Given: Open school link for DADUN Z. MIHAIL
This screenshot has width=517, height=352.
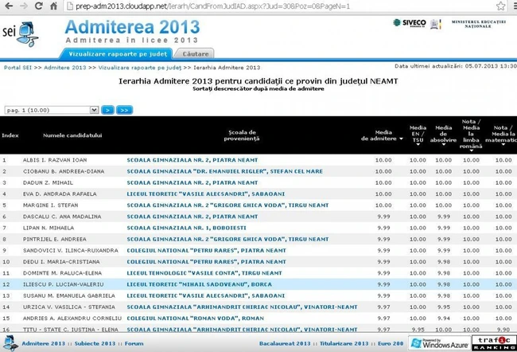Looking at the screenshot, I should 192,182.
